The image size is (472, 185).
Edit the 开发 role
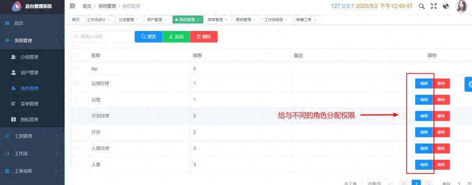(x=424, y=132)
